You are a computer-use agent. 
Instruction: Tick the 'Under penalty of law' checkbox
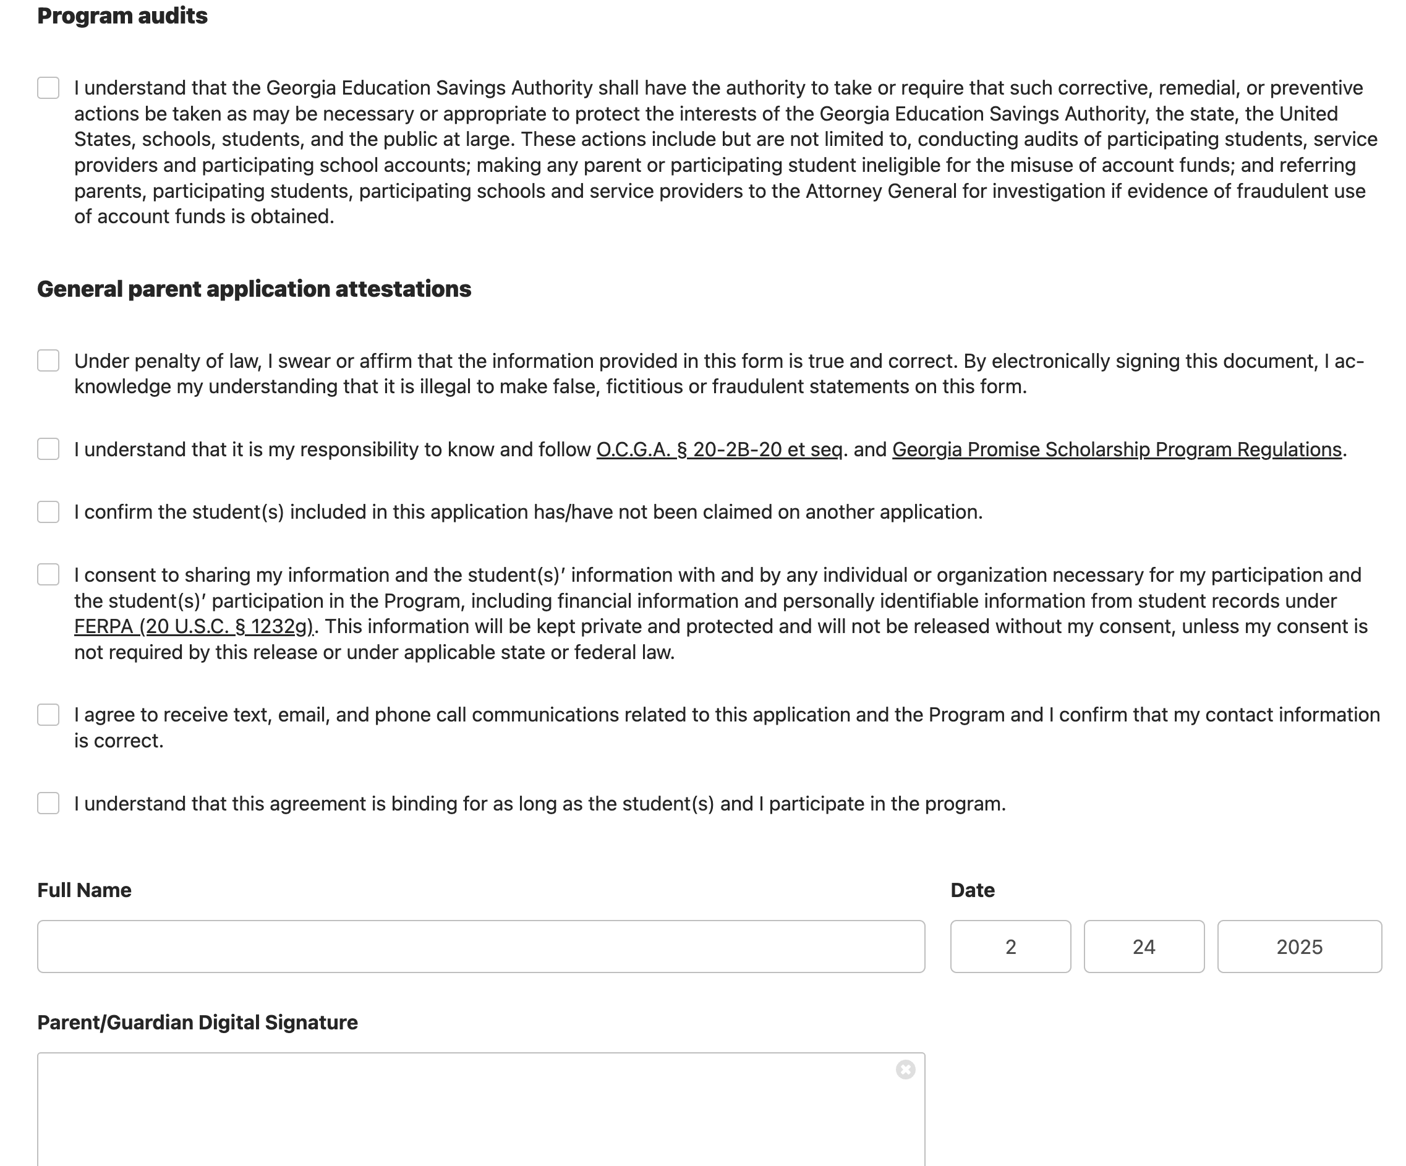[48, 360]
